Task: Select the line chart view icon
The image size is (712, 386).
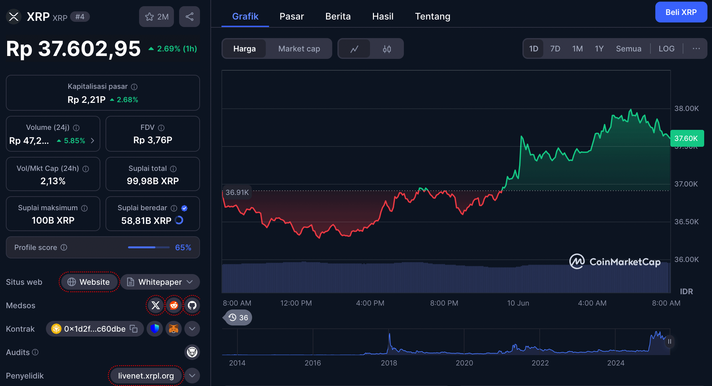Action: [x=354, y=49]
